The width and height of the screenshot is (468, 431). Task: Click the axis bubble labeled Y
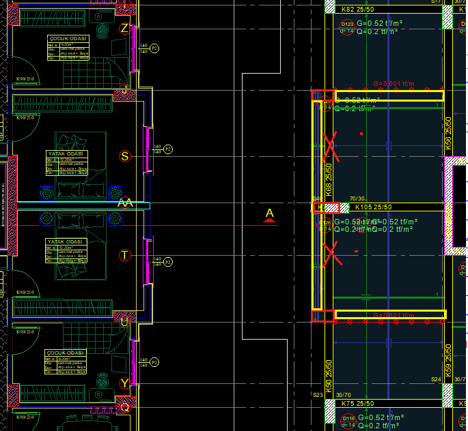(x=124, y=383)
